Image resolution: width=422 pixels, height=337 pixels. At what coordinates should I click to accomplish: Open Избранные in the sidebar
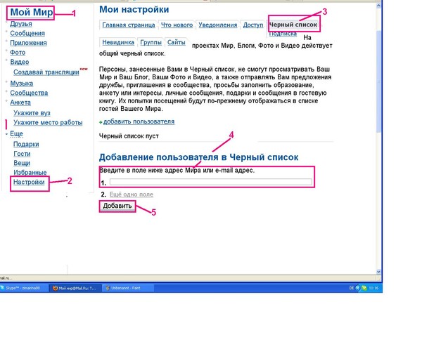pos(30,173)
